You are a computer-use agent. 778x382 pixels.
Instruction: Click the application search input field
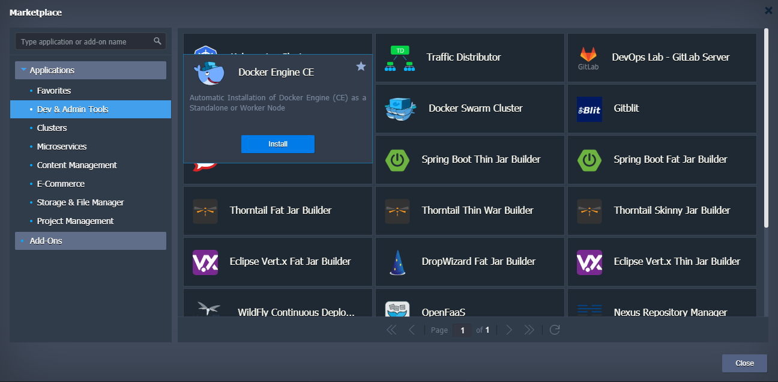pos(84,41)
